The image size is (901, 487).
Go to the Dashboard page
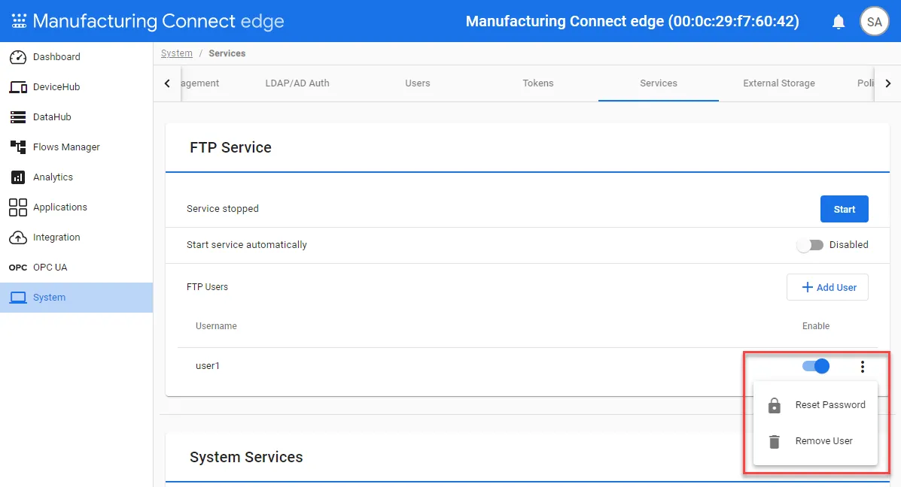77,57
